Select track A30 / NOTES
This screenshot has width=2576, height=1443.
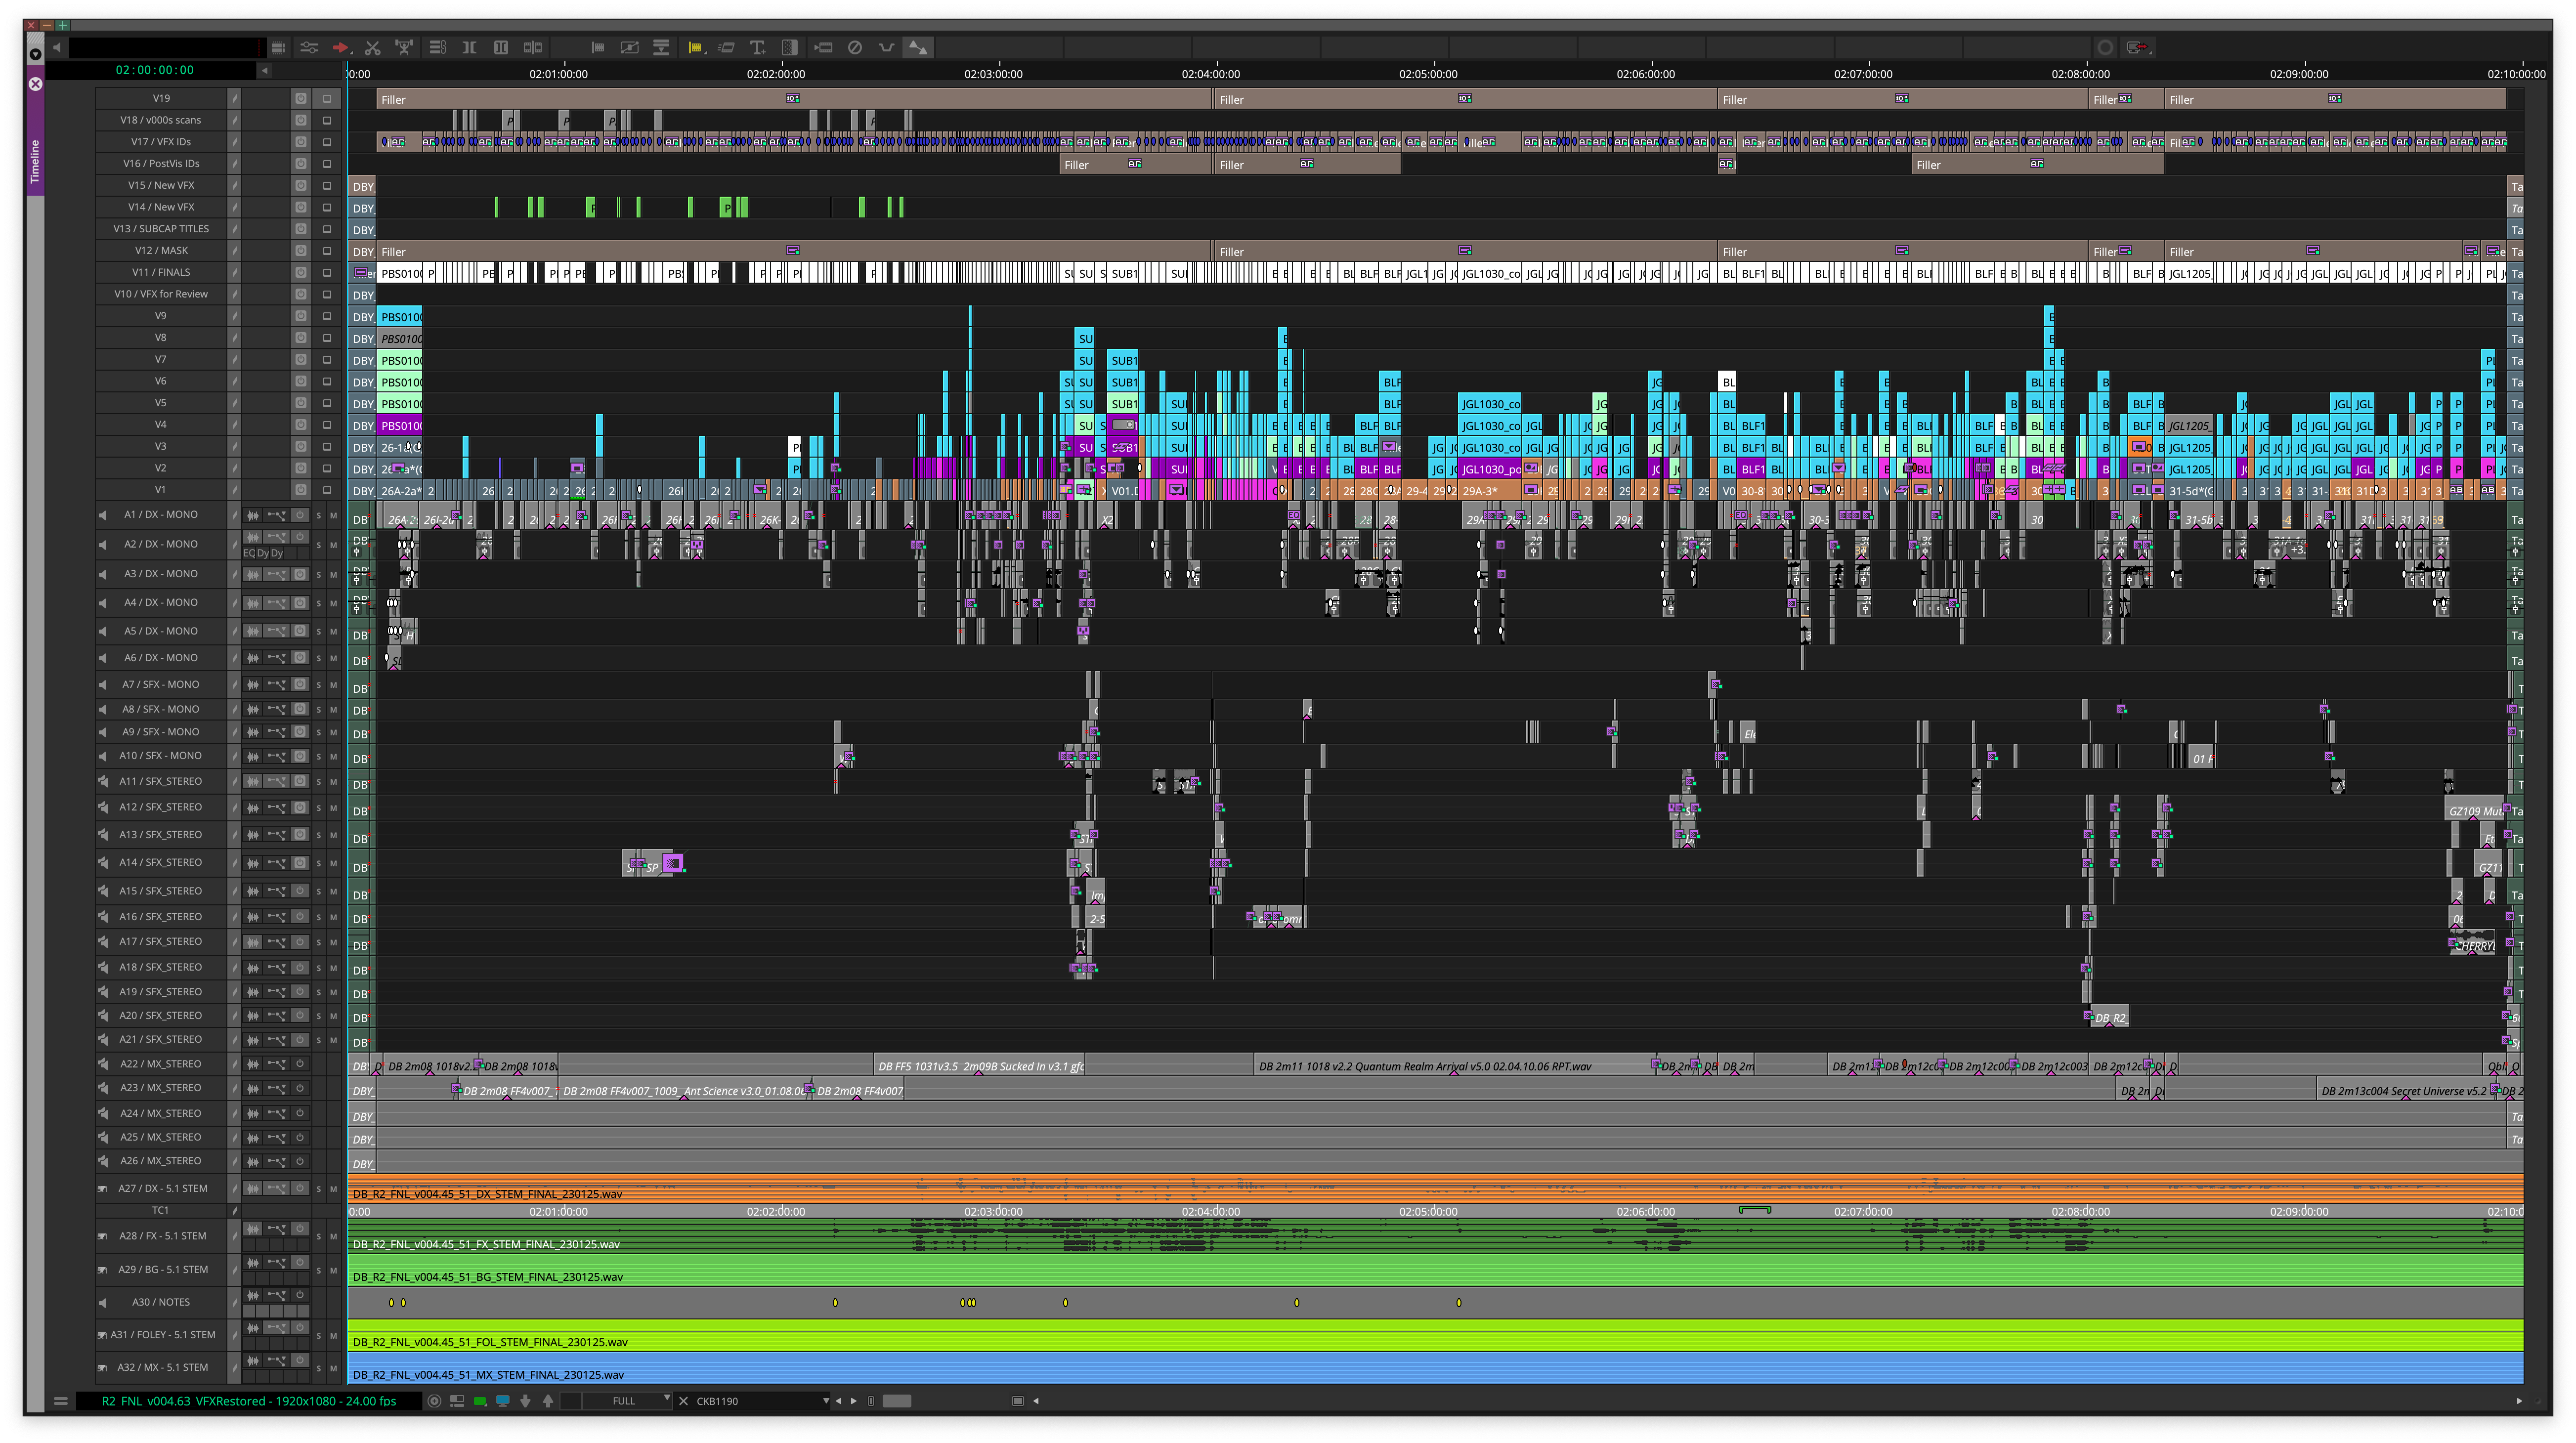click(161, 1303)
